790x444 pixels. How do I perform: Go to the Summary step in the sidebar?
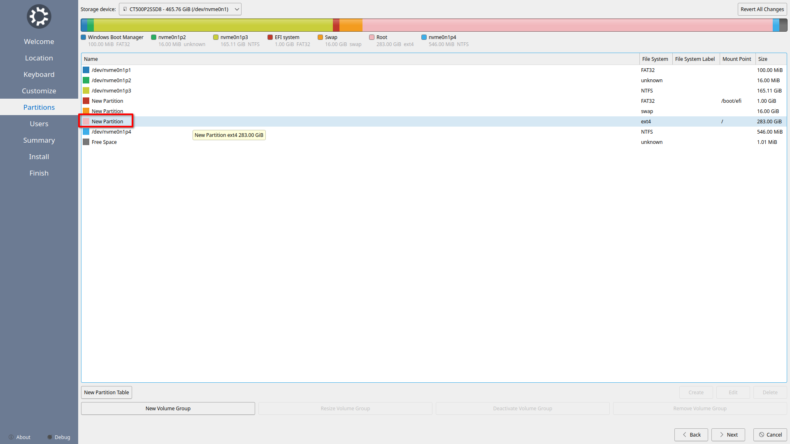[39, 140]
